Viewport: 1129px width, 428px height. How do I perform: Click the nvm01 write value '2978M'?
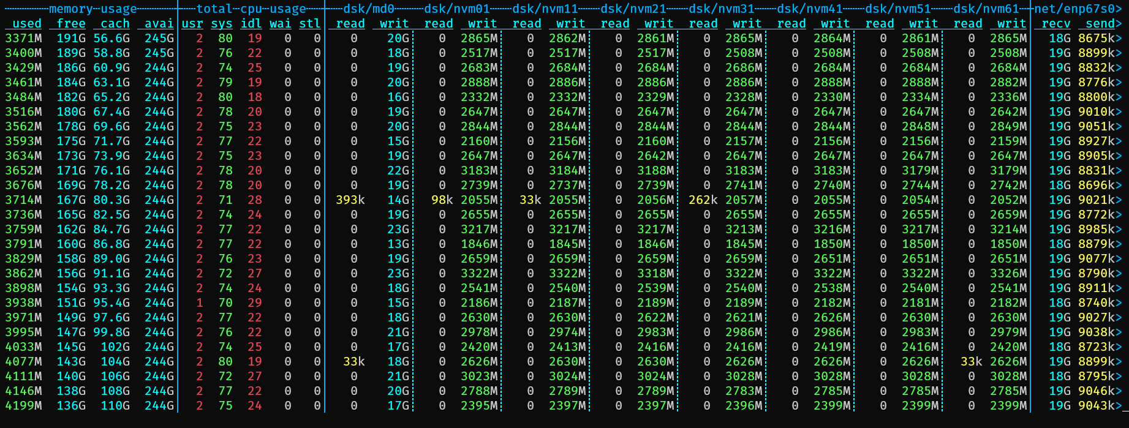click(x=479, y=332)
